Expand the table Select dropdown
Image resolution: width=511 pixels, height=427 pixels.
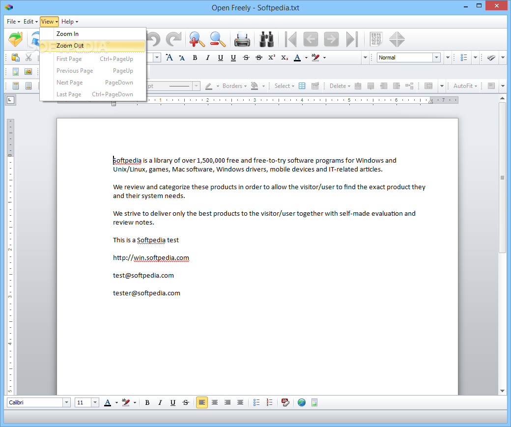pos(284,85)
